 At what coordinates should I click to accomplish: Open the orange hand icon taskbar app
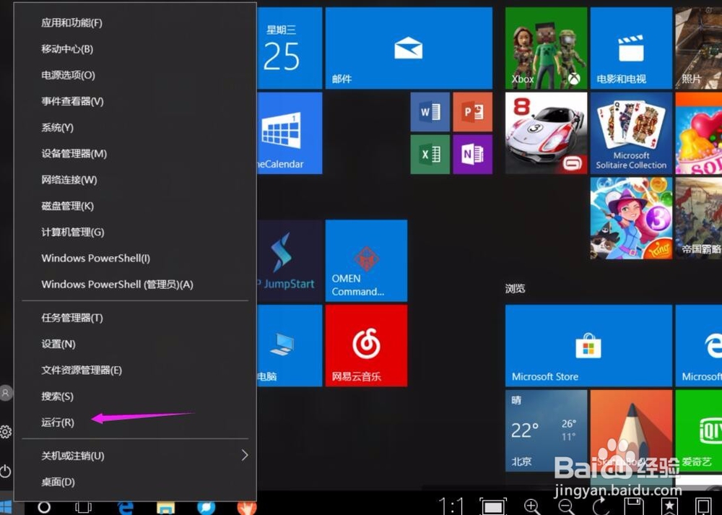(247, 507)
